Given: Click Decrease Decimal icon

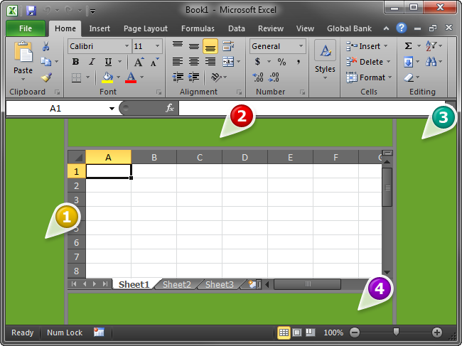Looking at the screenshot, I should coord(274,77).
